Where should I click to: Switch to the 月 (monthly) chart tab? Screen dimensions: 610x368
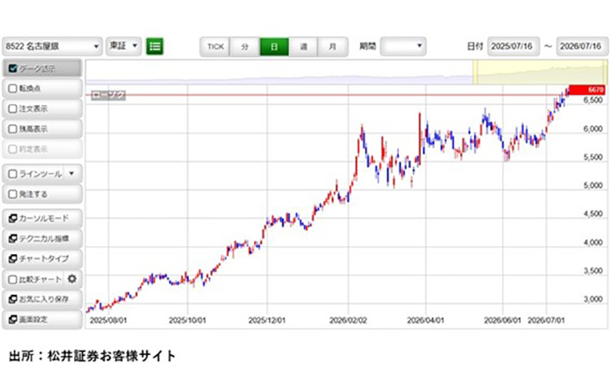(x=333, y=47)
